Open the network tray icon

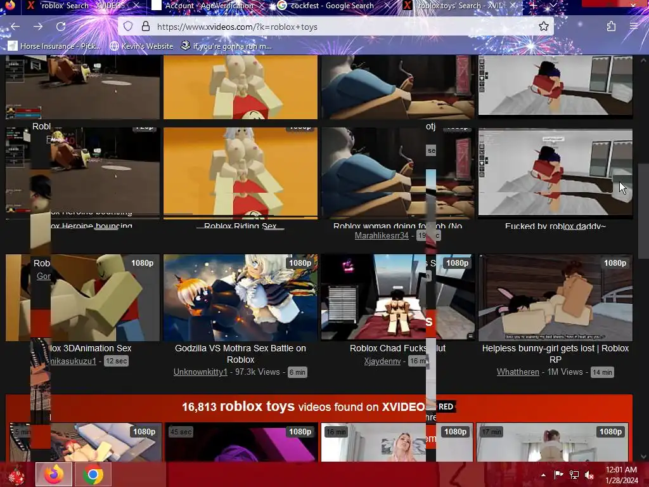pos(574,475)
